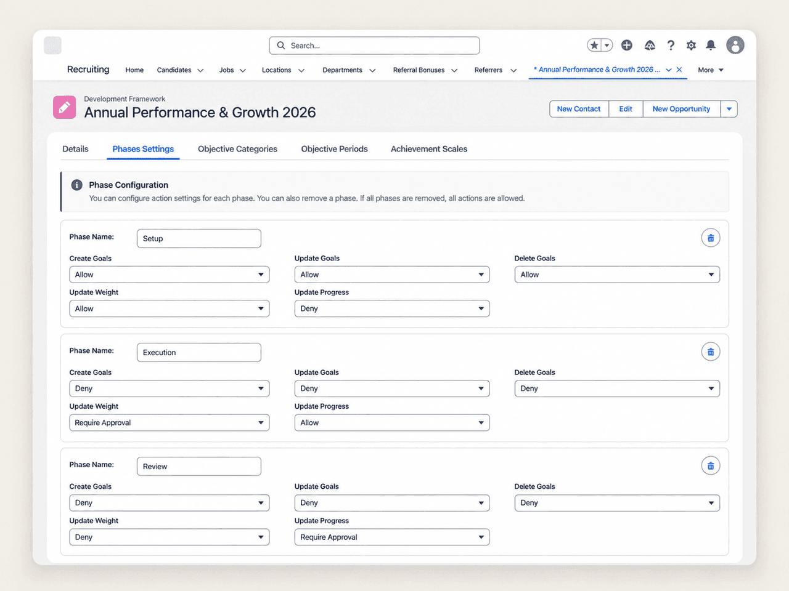Open the Setup phase Create Goals dropdown
Image resolution: width=789 pixels, height=591 pixels.
170,275
